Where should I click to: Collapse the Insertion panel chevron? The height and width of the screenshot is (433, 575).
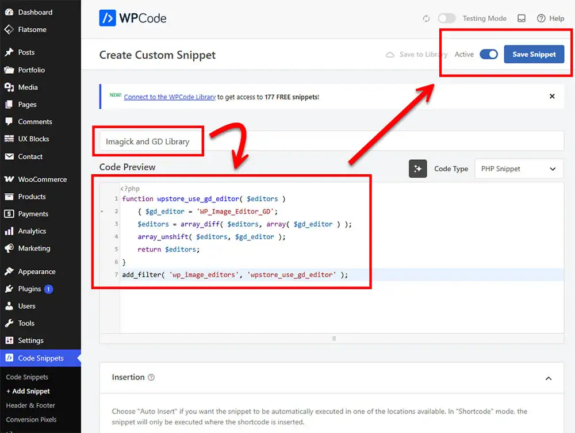pos(549,378)
